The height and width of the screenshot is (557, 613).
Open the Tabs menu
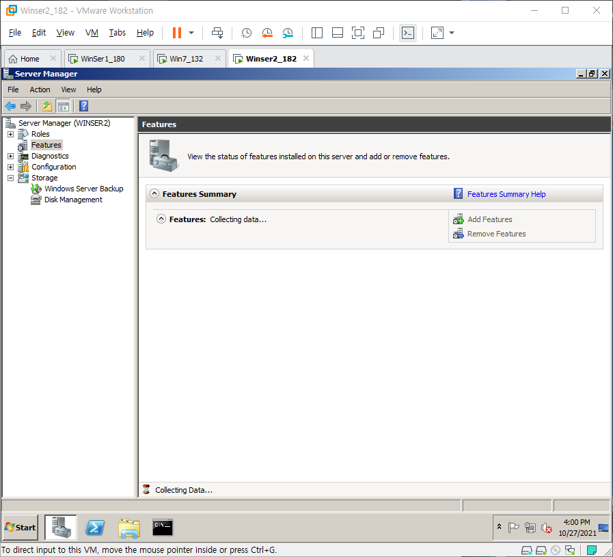[x=118, y=32]
